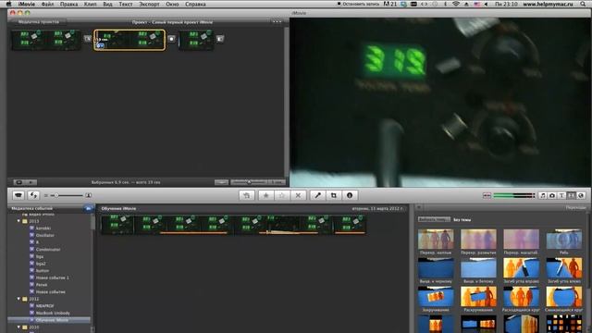
Task: Select the bga2 event
Action: click(x=41, y=264)
